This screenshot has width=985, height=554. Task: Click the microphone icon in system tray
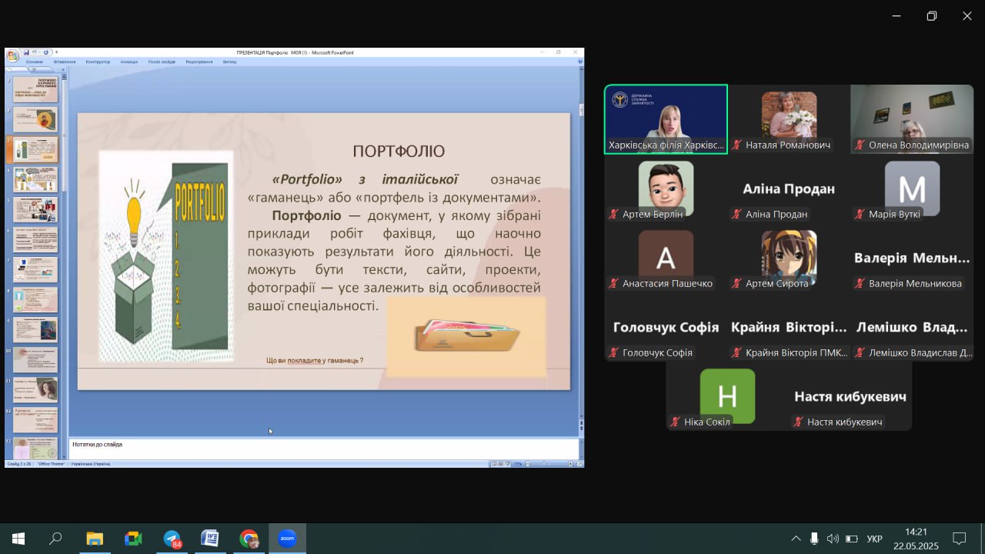(814, 539)
